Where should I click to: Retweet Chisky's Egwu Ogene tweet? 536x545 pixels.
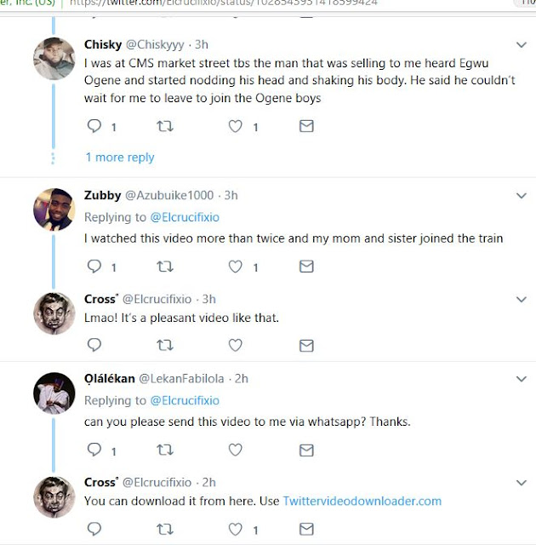(166, 126)
